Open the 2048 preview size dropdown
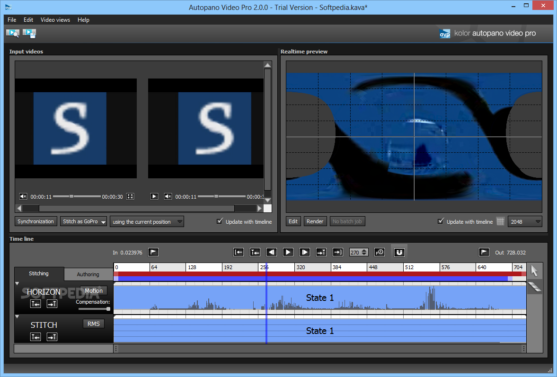The width and height of the screenshot is (557, 377). point(525,221)
